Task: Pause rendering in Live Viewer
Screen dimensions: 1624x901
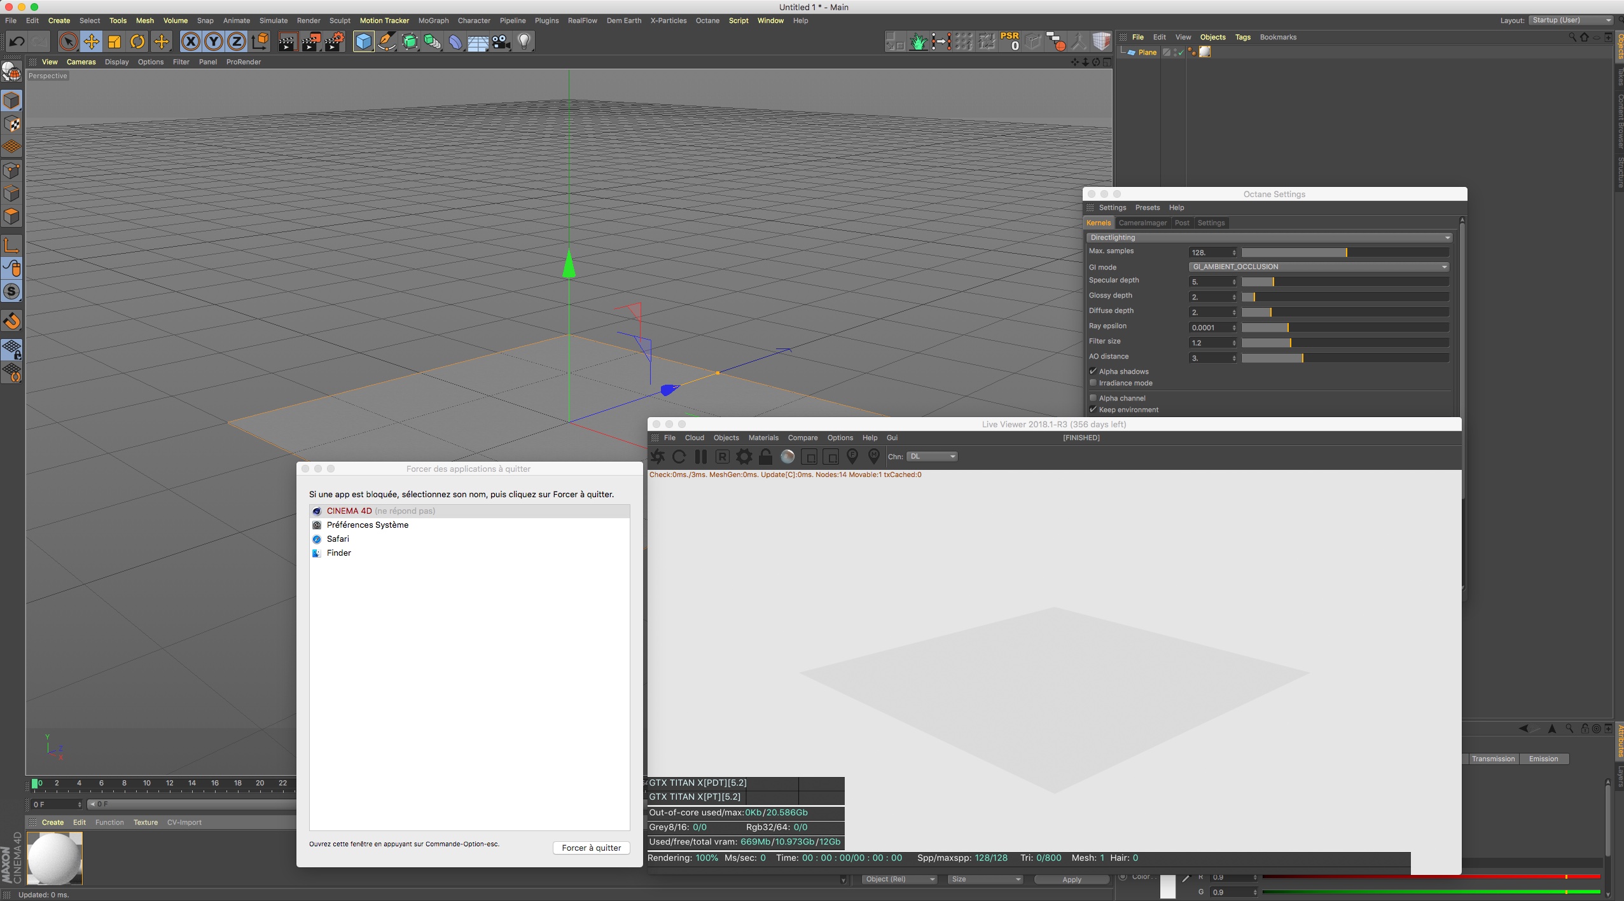Action: tap(701, 457)
